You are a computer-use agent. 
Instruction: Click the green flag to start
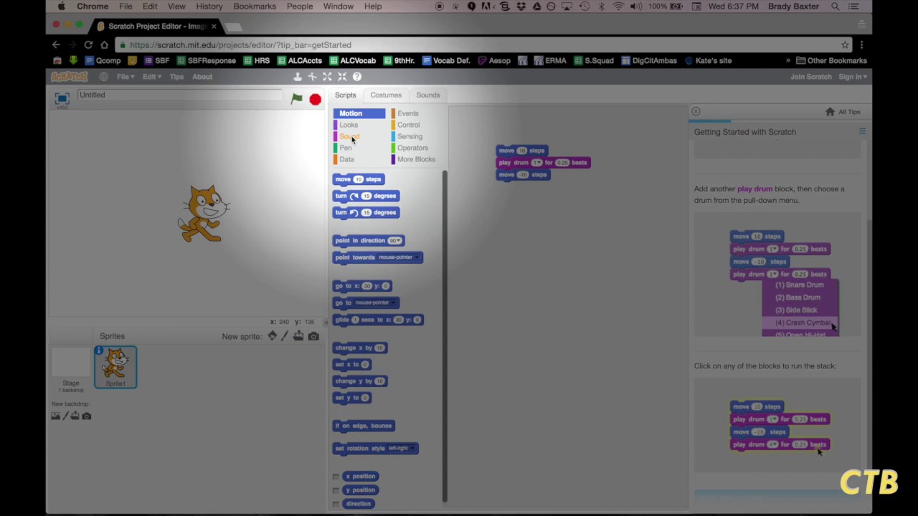[x=296, y=99]
